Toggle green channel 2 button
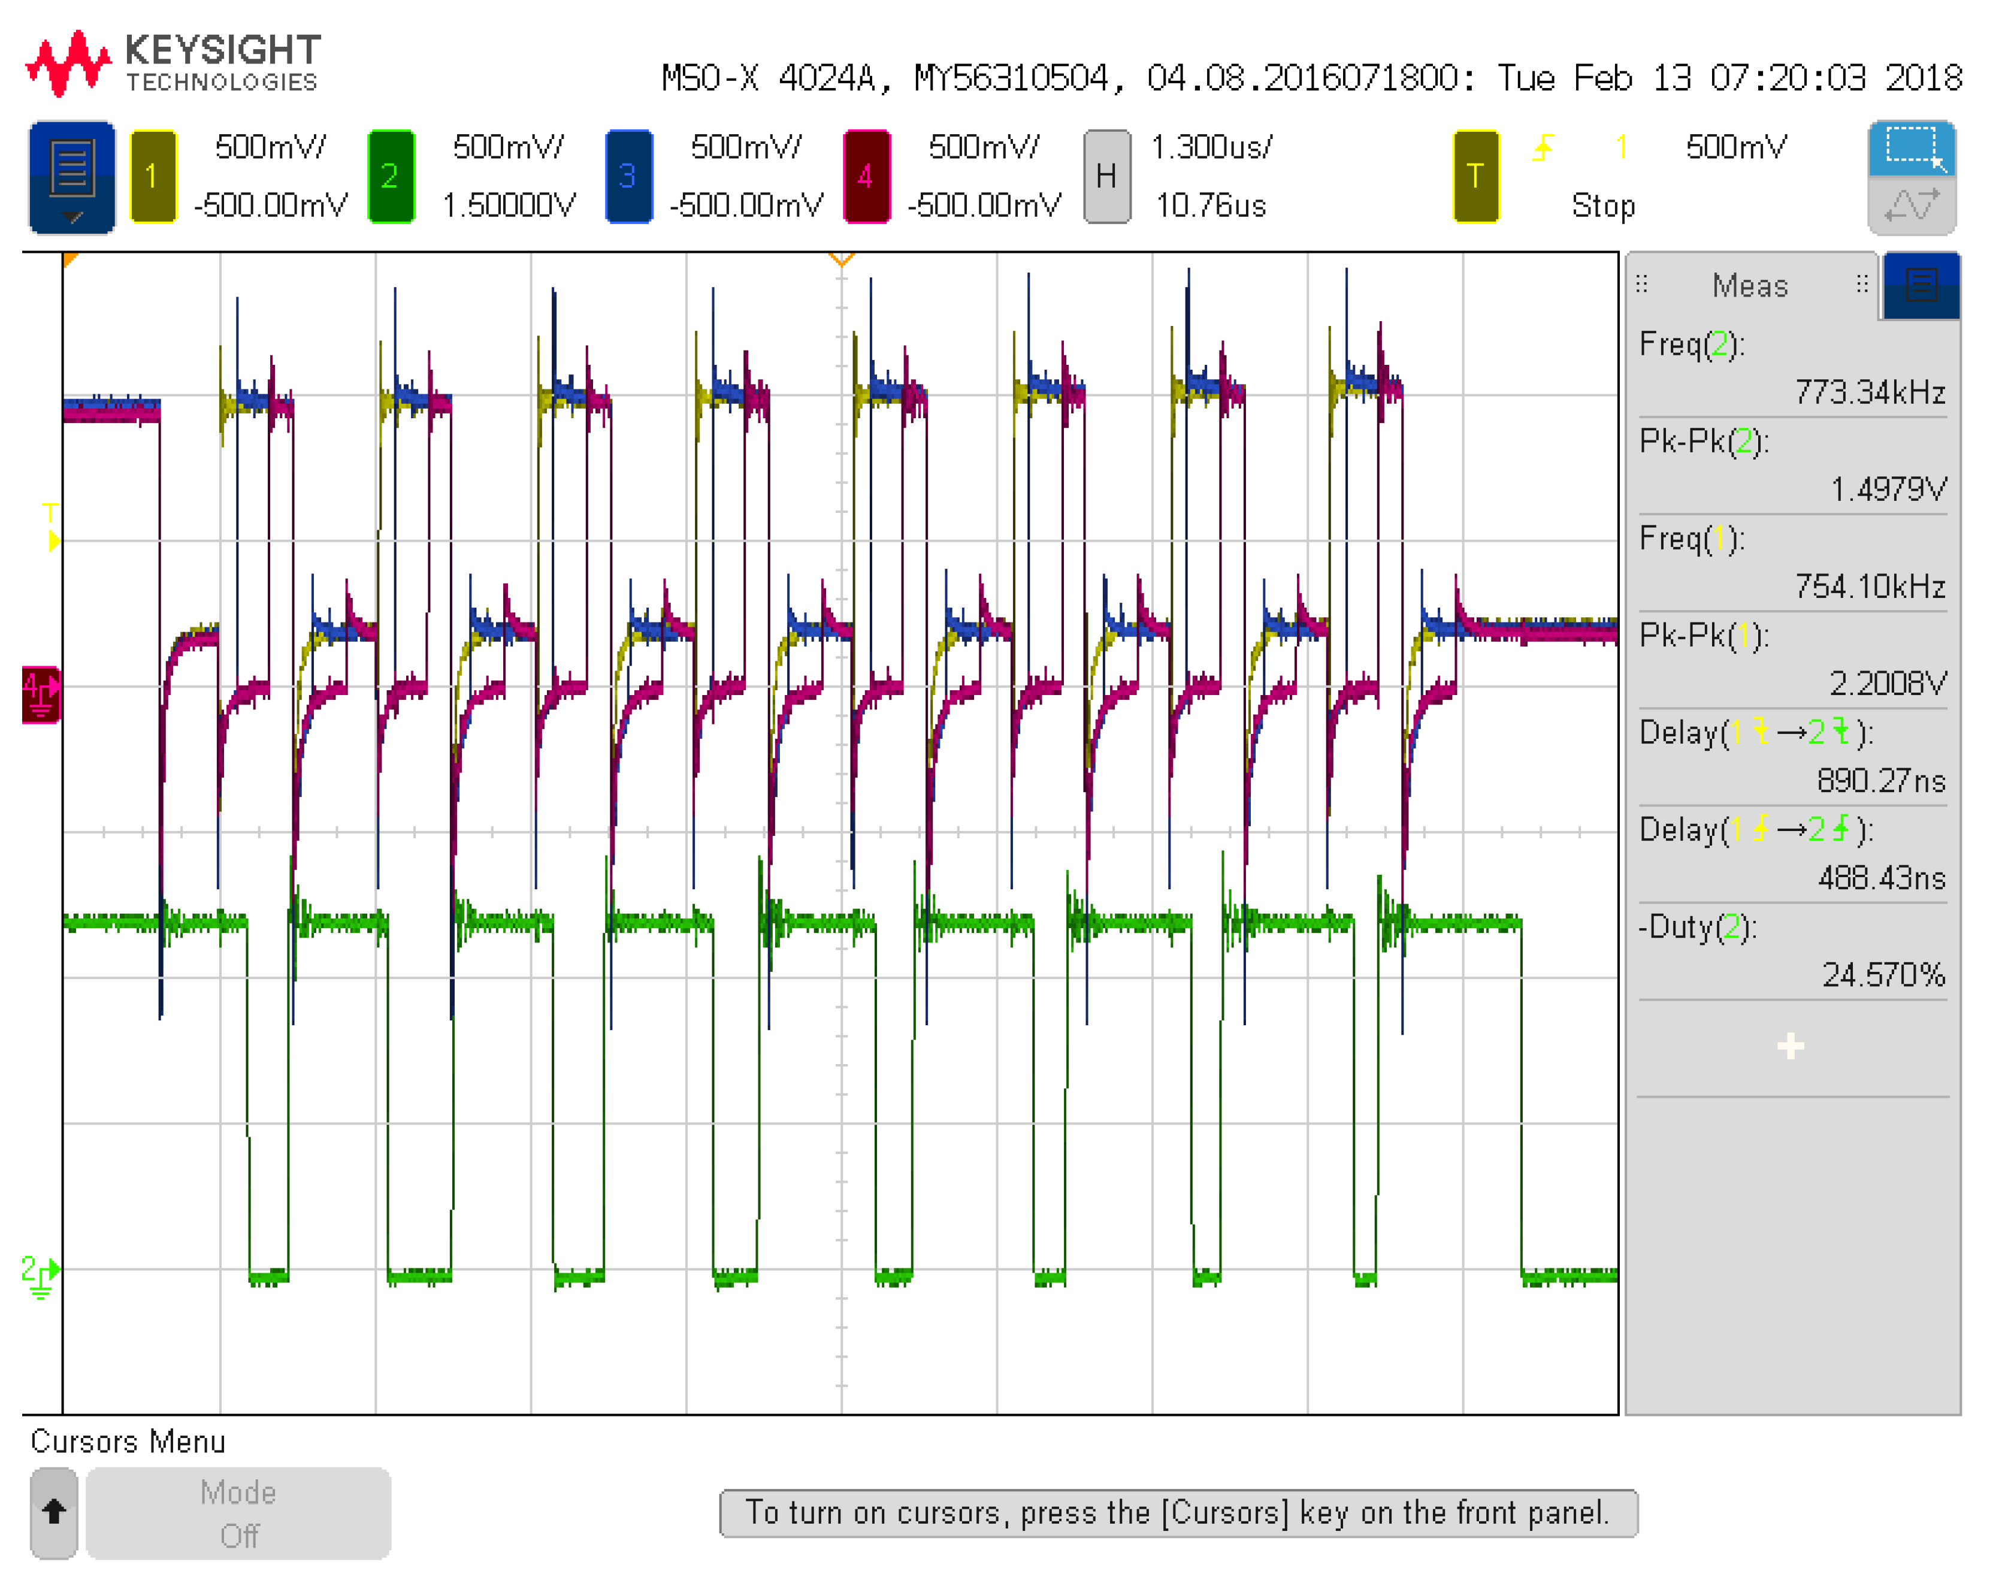The image size is (2002, 1580). coord(390,176)
